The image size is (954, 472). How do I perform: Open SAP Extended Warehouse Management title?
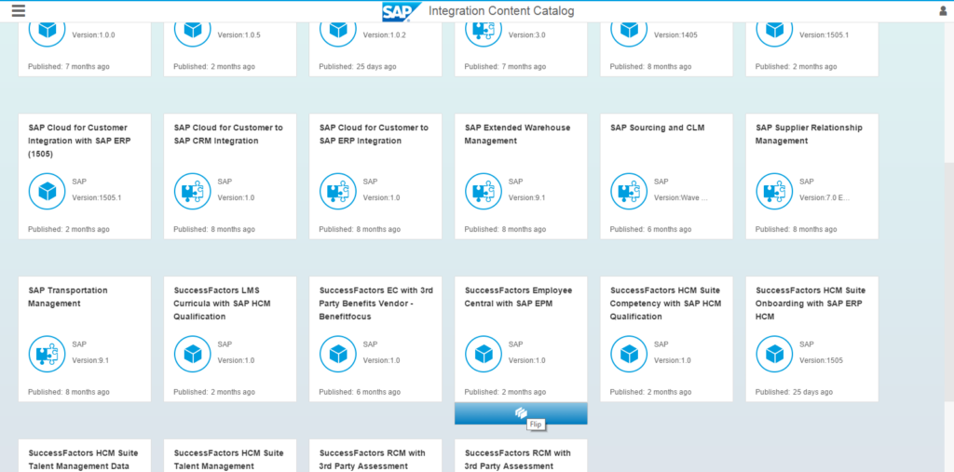pos(517,134)
